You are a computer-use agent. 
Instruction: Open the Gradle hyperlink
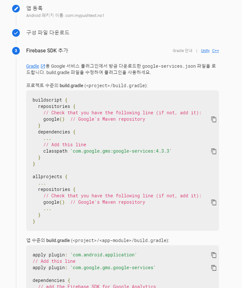coord(33,66)
